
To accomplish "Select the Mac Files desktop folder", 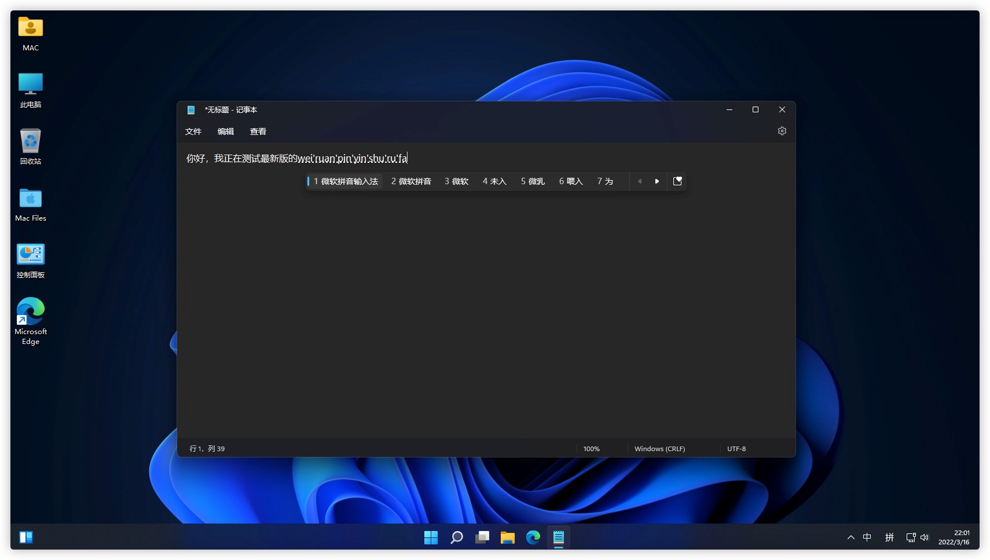I will coord(31,204).
